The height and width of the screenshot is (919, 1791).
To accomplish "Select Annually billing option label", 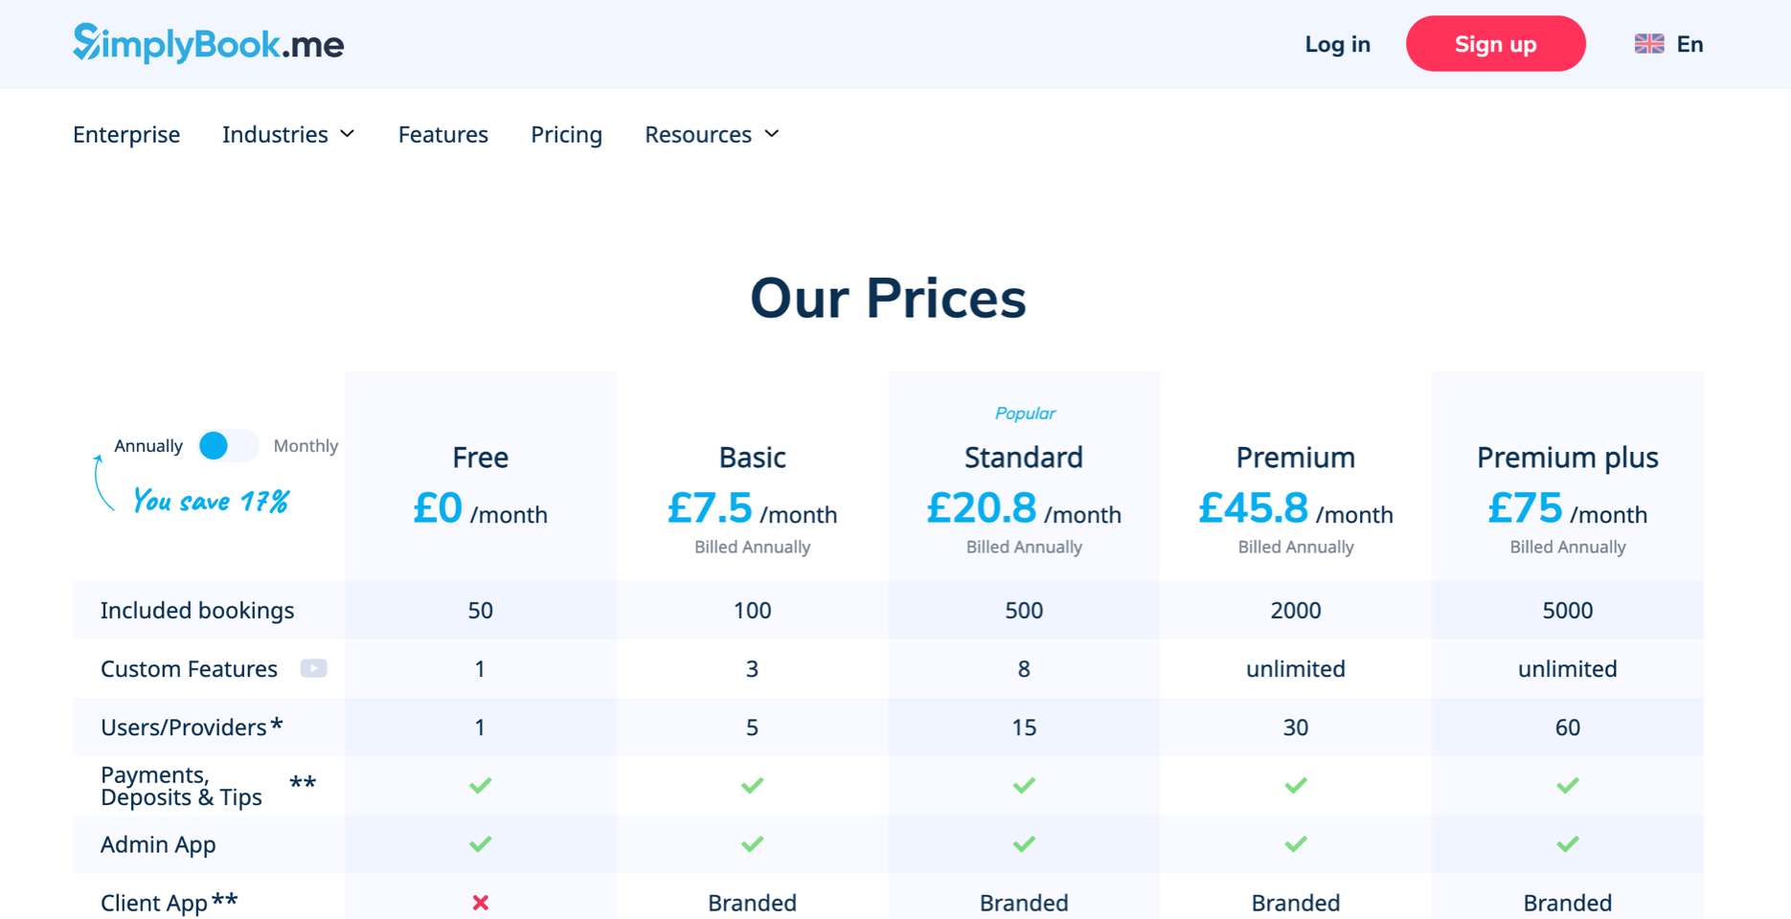I will click(148, 446).
